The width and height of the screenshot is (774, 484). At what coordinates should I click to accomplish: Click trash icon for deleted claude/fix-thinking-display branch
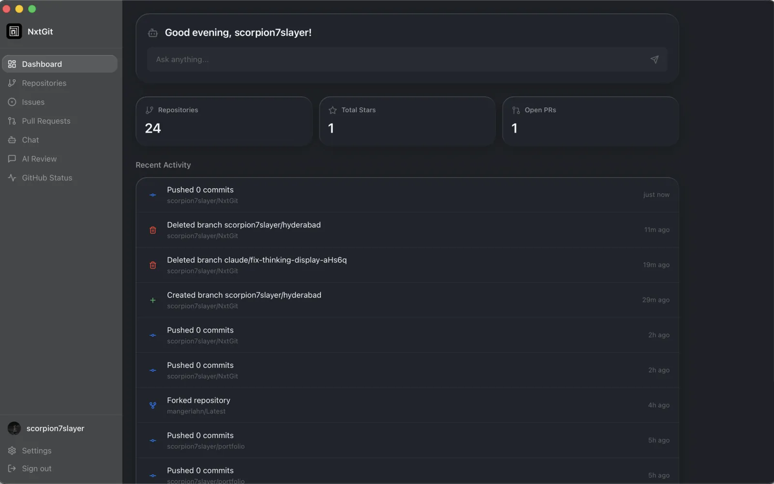click(x=153, y=265)
